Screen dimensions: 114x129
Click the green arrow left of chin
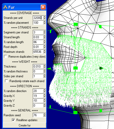click(x=50, y=69)
